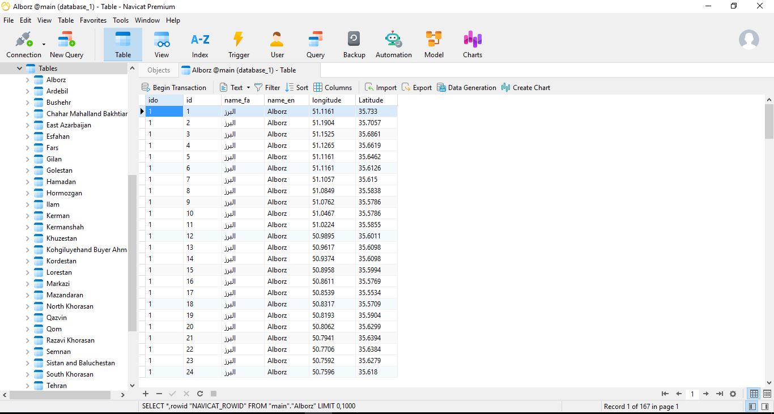Select Esfahan table in tree
Image resolution: width=774 pixels, height=414 pixels.
[x=58, y=136]
